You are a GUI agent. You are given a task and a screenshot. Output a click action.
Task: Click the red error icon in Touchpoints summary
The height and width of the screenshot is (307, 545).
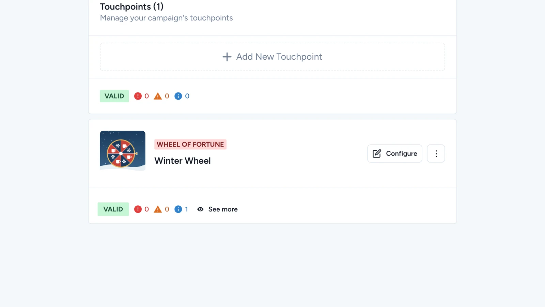tap(138, 96)
